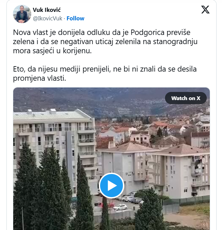Click the X logo icon
Screen dimensions: 222x230
point(205,10)
